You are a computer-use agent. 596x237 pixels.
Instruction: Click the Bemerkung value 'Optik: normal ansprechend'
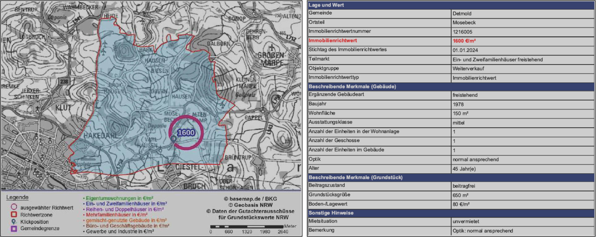(483, 231)
